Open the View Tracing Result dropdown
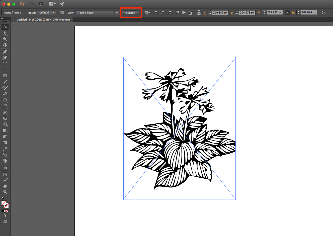The width and height of the screenshot is (333, 236). [x=97, y=13]
